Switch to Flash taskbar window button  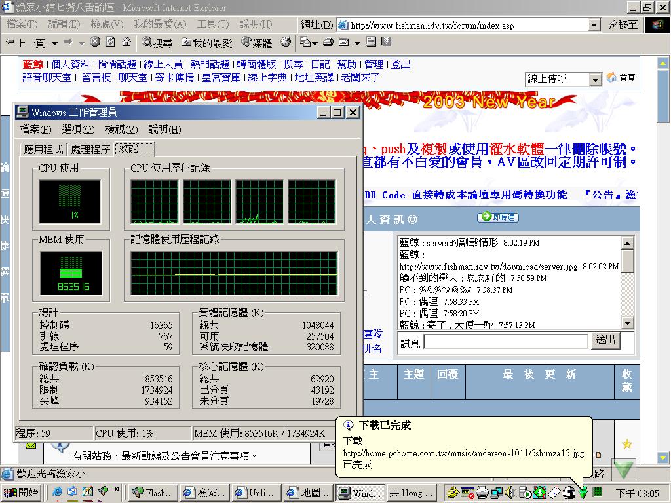click(153, 493)
